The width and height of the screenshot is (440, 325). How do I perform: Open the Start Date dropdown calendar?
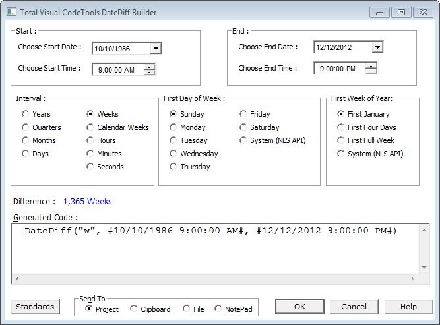tap(156, 49)
